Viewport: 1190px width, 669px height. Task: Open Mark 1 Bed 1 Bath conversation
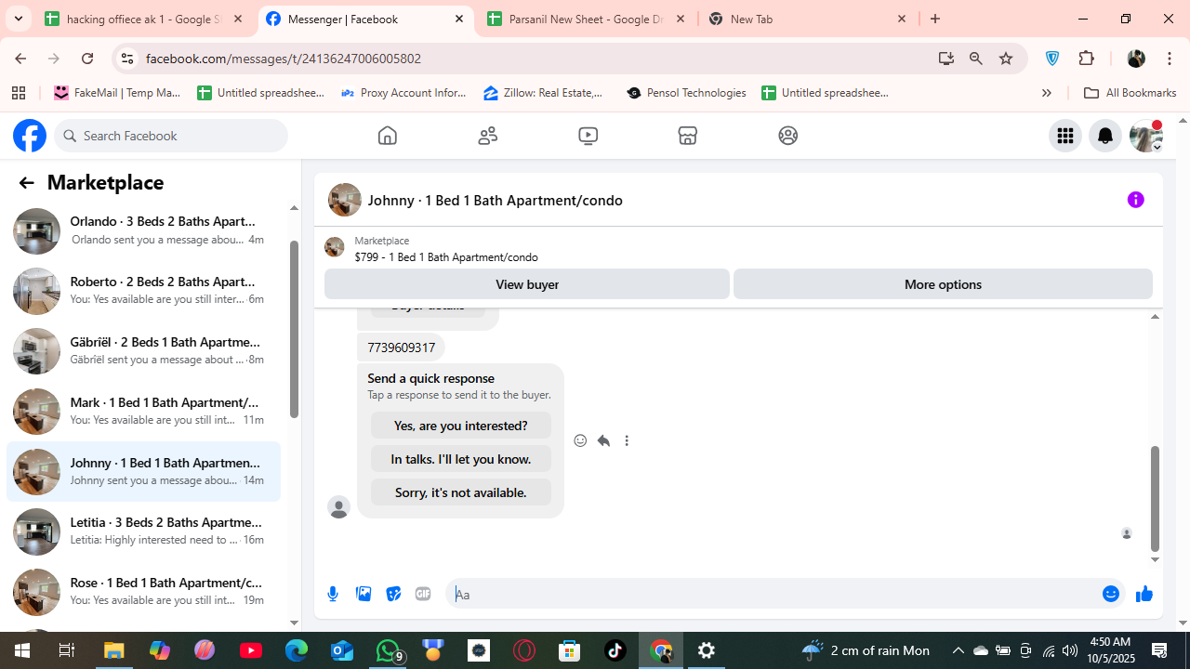tap(143, 412)
